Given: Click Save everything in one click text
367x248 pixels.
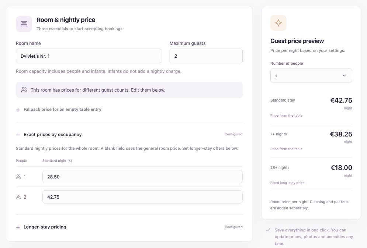Looking at the screenshot, I should coord(314,237).
